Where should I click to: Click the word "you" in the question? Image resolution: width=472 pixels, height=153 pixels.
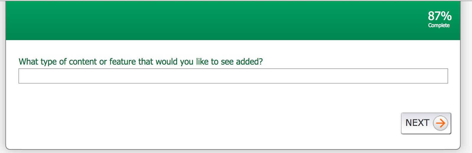[x=187, y=62]
